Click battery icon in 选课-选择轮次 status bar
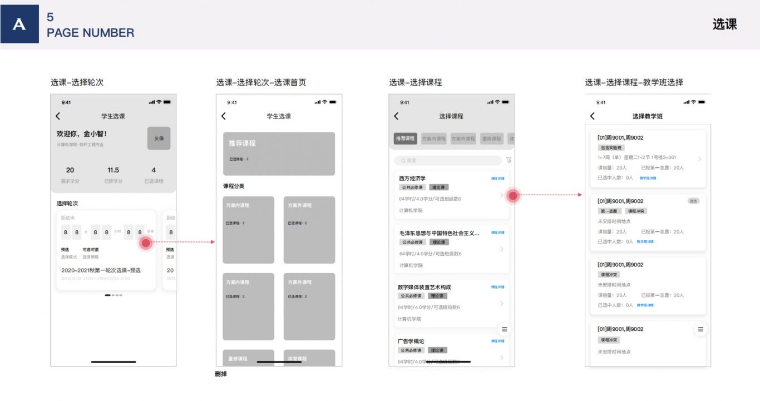The image size is (760, 401). (x=167, y=102)
